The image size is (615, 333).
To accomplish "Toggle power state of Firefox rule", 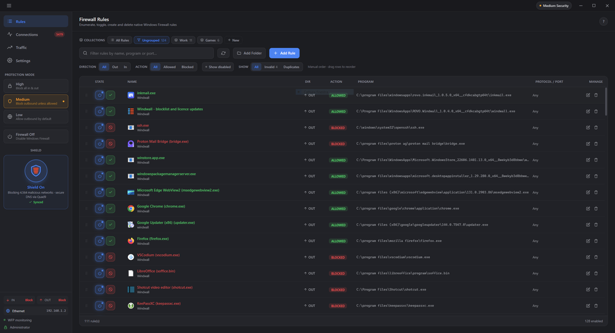I will (x=100, y=241).
